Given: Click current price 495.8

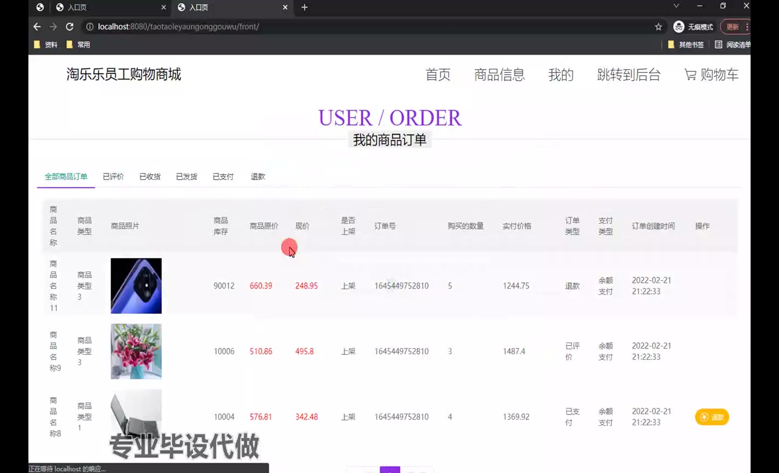Looking at the screenshot, I should 305,351.
